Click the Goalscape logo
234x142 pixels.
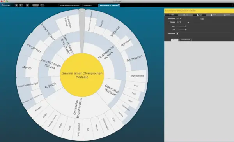(x=6, y=5)
